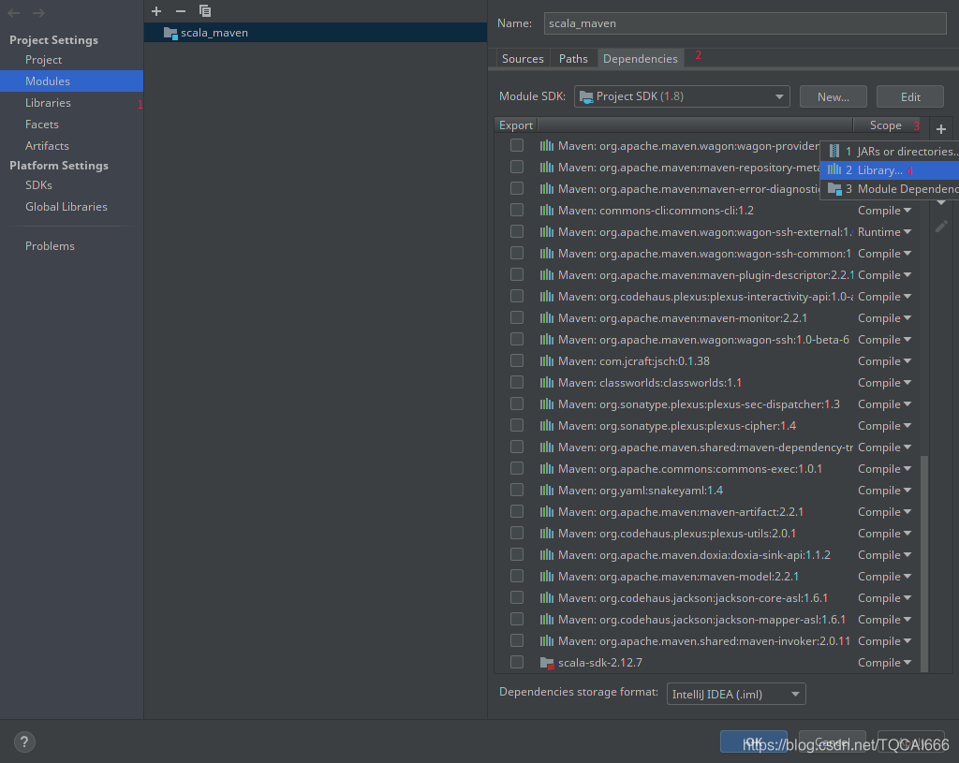Click the plexus-utils library icon
The width and height of the screenshot is (959, 763).
[547, 533]
